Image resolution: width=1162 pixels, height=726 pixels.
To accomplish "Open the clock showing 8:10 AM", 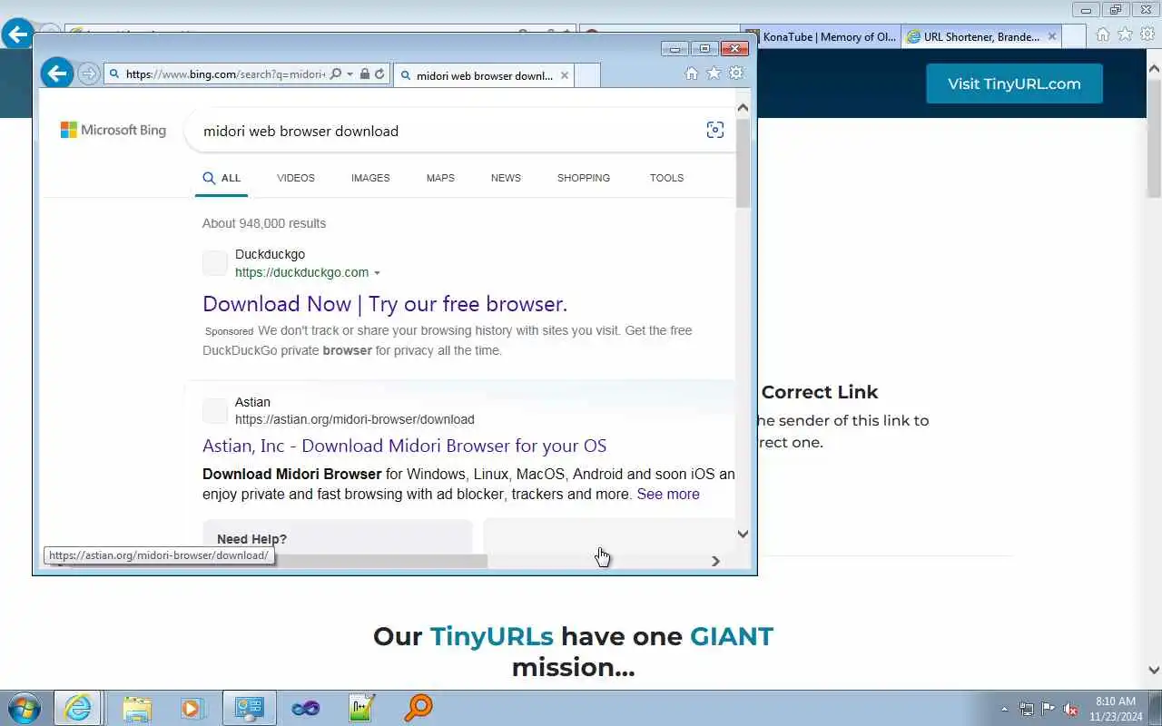I will (1116, 708).
